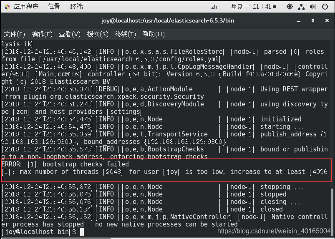This screenshot has height=239, width=335.
Task: Click the terminal title joy@localhost path
Action: pos(168,20)
